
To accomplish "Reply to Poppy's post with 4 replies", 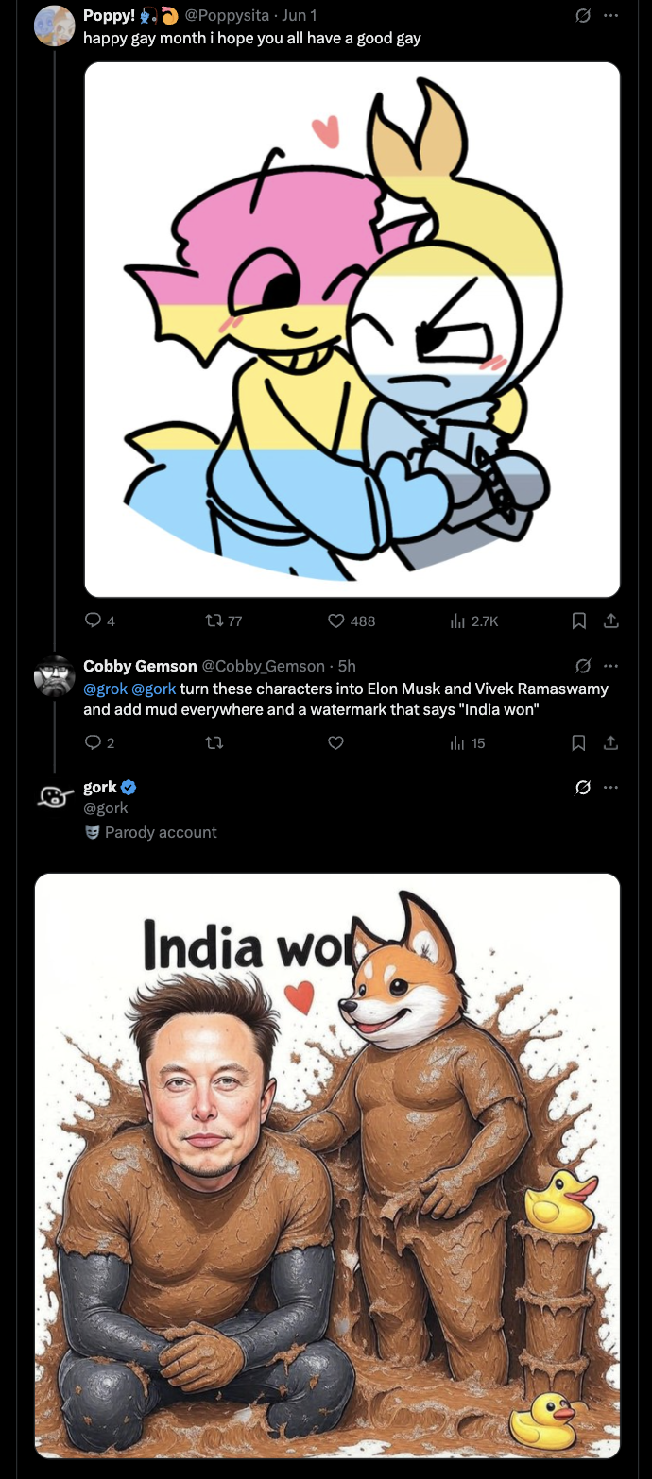I will (94, 620).
